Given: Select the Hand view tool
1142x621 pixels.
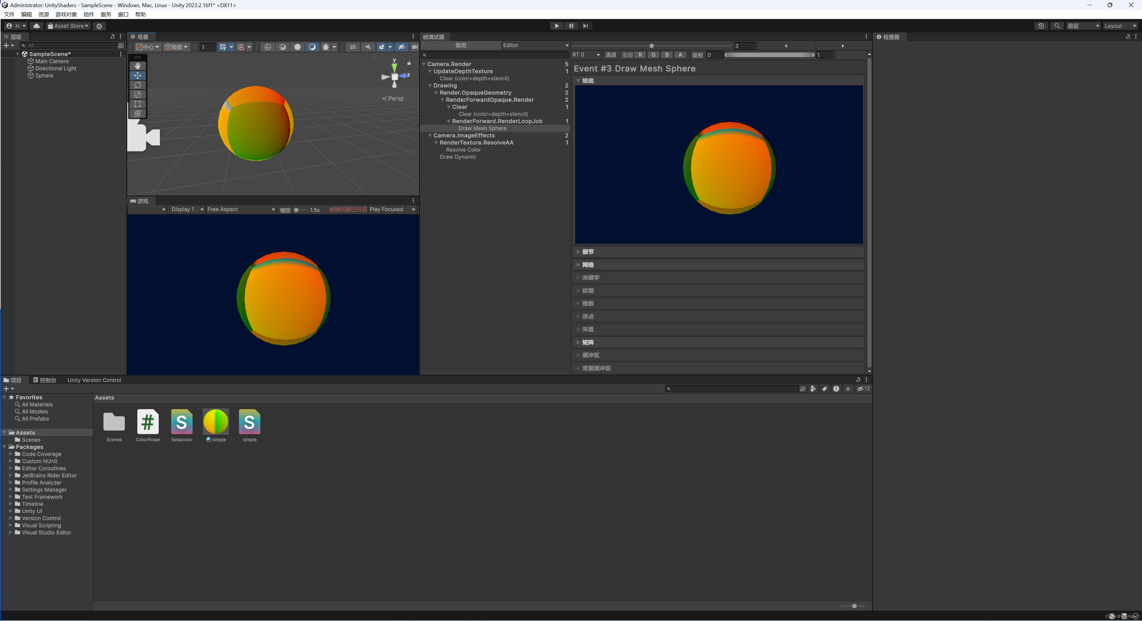Looking at the screenshot, I should [137, 66].
